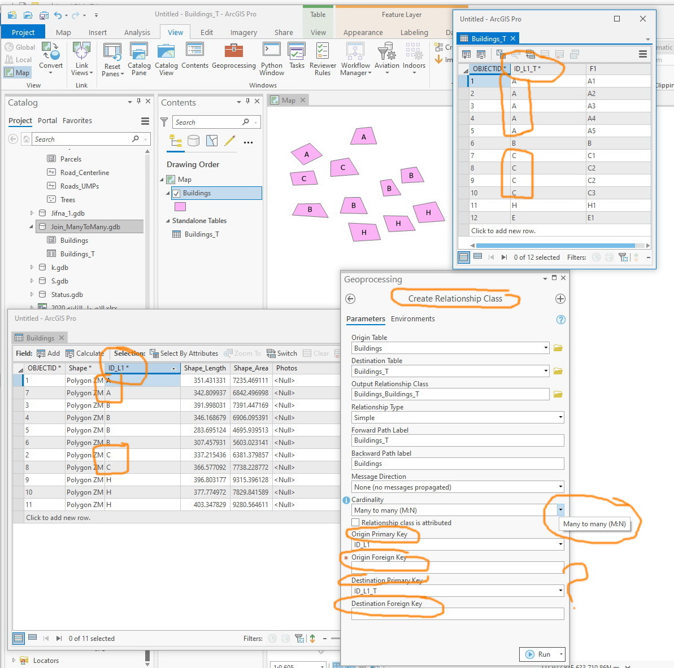Open Geoprocessing tool help question mark
This screenshot has width=674, height=668.
click(x=560, y=319)
